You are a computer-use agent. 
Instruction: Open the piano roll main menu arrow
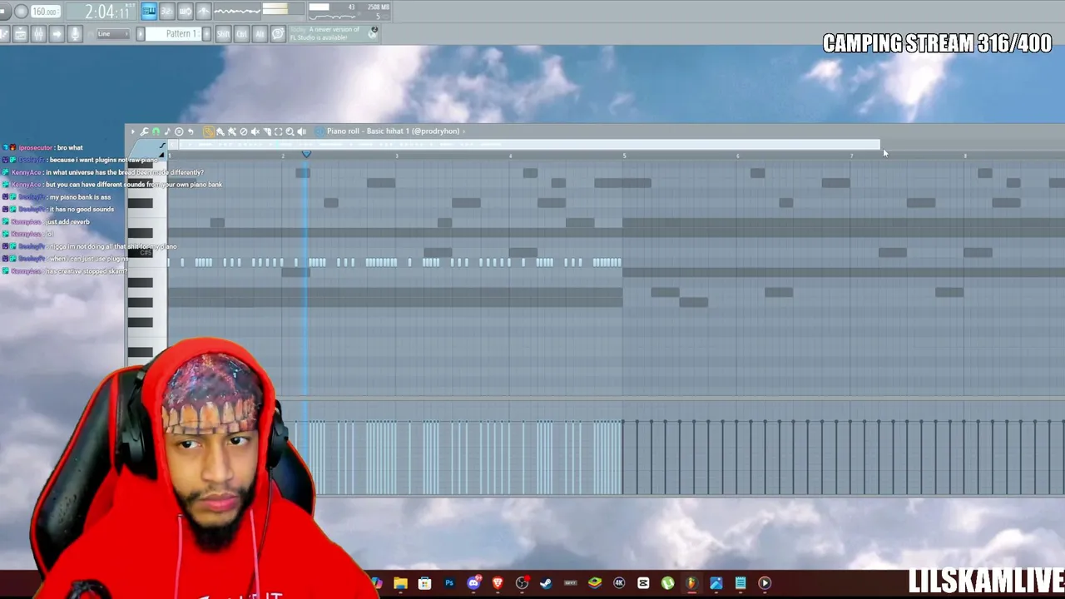pyautogui.click(x=132, y=131)
